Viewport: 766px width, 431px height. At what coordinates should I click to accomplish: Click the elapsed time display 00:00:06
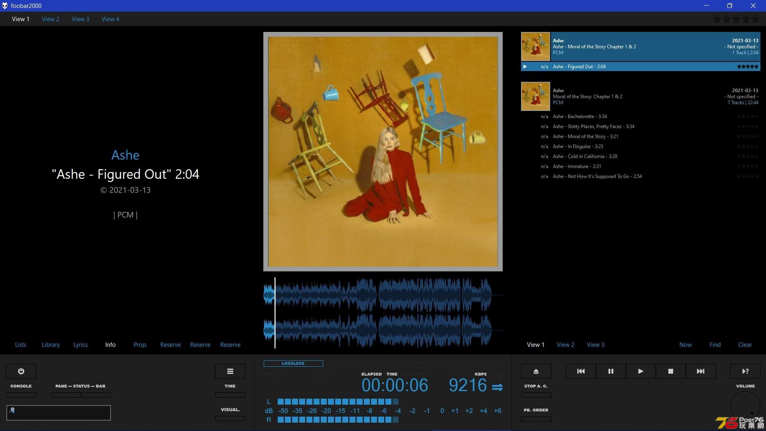[x=395, y=385]
